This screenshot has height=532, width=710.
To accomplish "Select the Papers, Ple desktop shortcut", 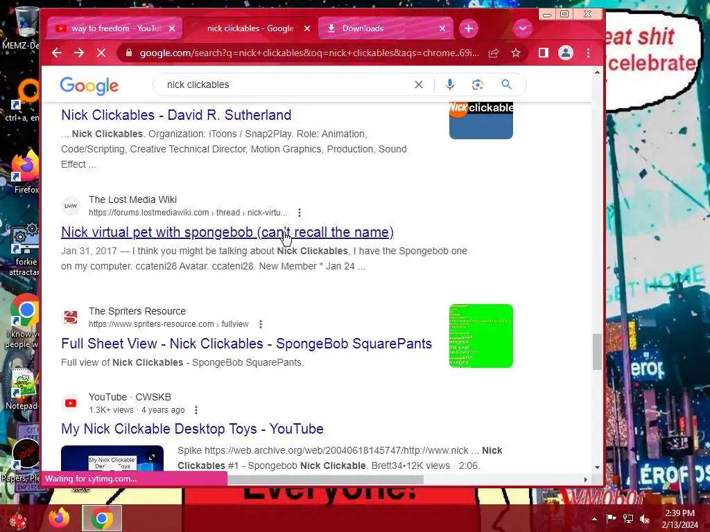I will click(x=21, y=461).
